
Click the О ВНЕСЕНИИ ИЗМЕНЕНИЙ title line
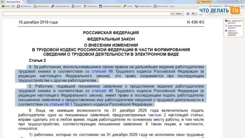(x=111, y=45)
